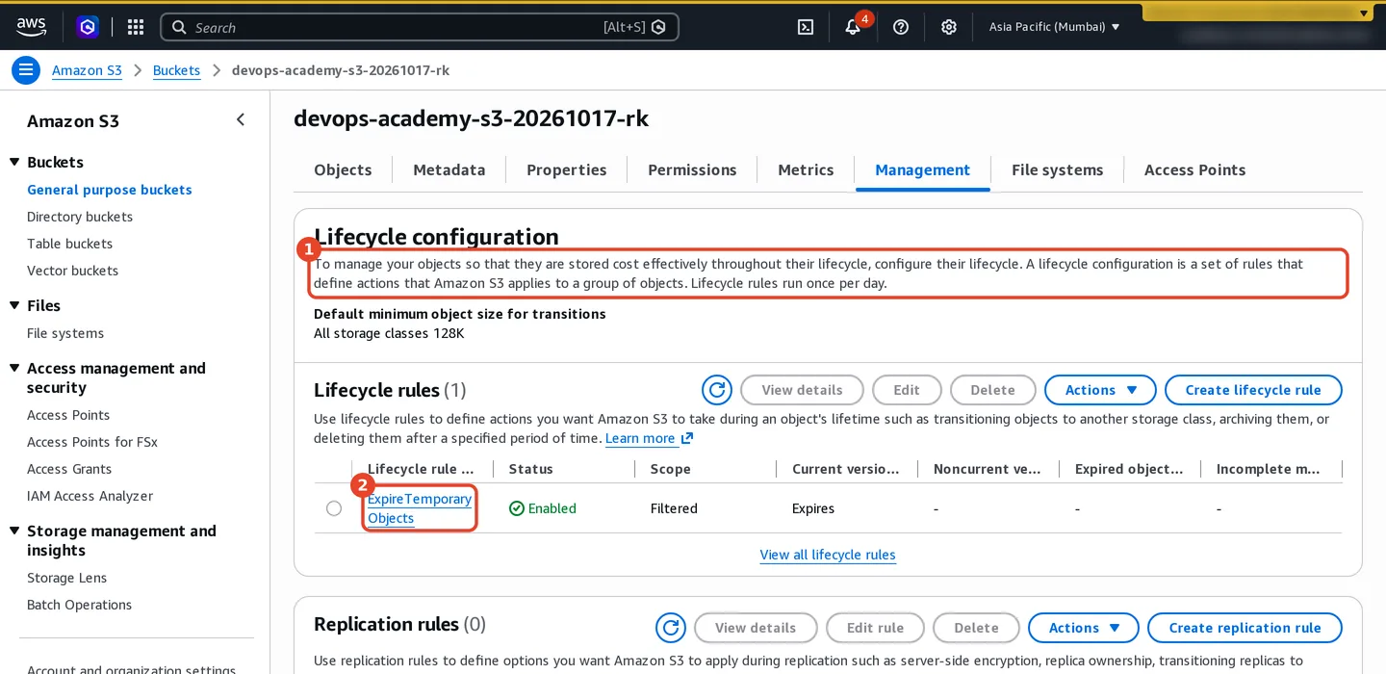Image resolution: width=1386 pixels, height=674 pixels.
Task: Open the Lifecycle rules Actions dropdown
Action: 1100,390
